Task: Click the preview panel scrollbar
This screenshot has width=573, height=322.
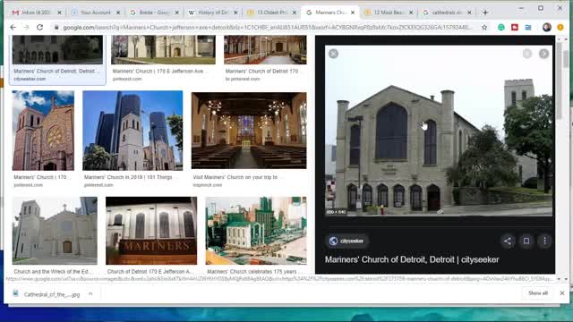Action: pos(559,80)
